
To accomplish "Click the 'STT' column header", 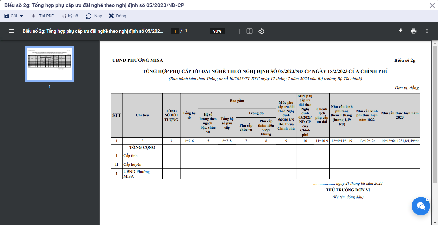I will [117, 115].
